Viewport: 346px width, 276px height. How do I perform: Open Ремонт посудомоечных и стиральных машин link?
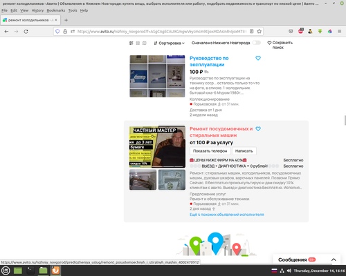pos(221,132)
